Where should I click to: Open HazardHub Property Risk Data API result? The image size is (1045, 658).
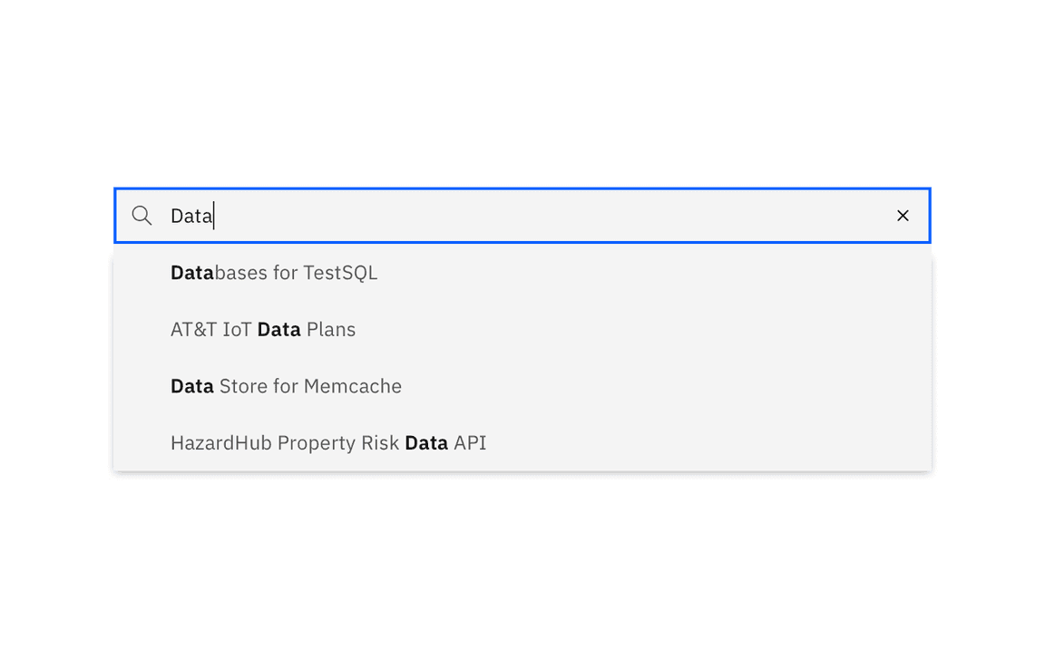(328, 442)
